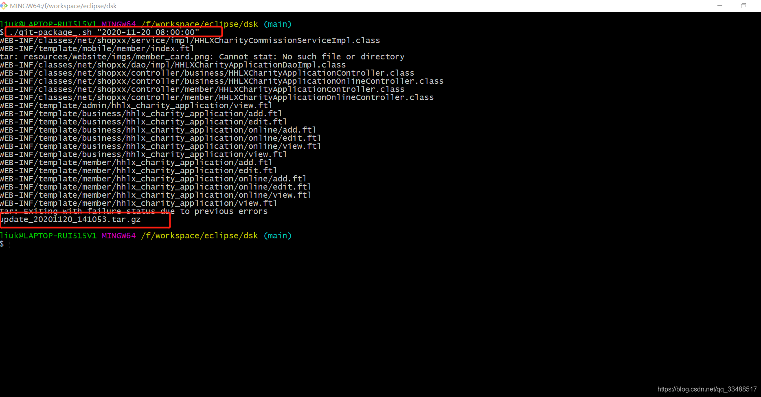Click the tar Exiting with failure status line

[x=134, y=211]
